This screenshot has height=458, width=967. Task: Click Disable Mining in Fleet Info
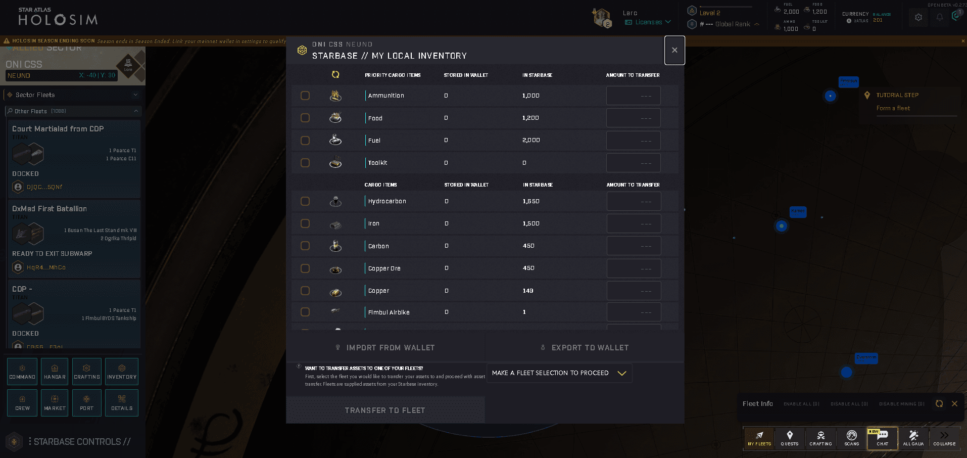[901, 404]
